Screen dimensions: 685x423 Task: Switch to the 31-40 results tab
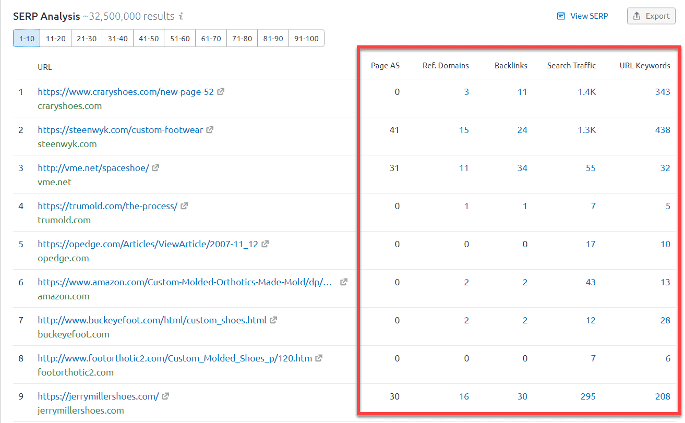pyautogui.click(x=117, y=38)
